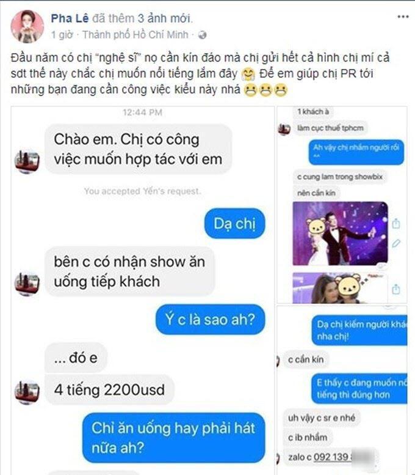Click Pha Lê's profile picture
The width and height of the screenshot is (415, 475).
click(x=27, y=26)
